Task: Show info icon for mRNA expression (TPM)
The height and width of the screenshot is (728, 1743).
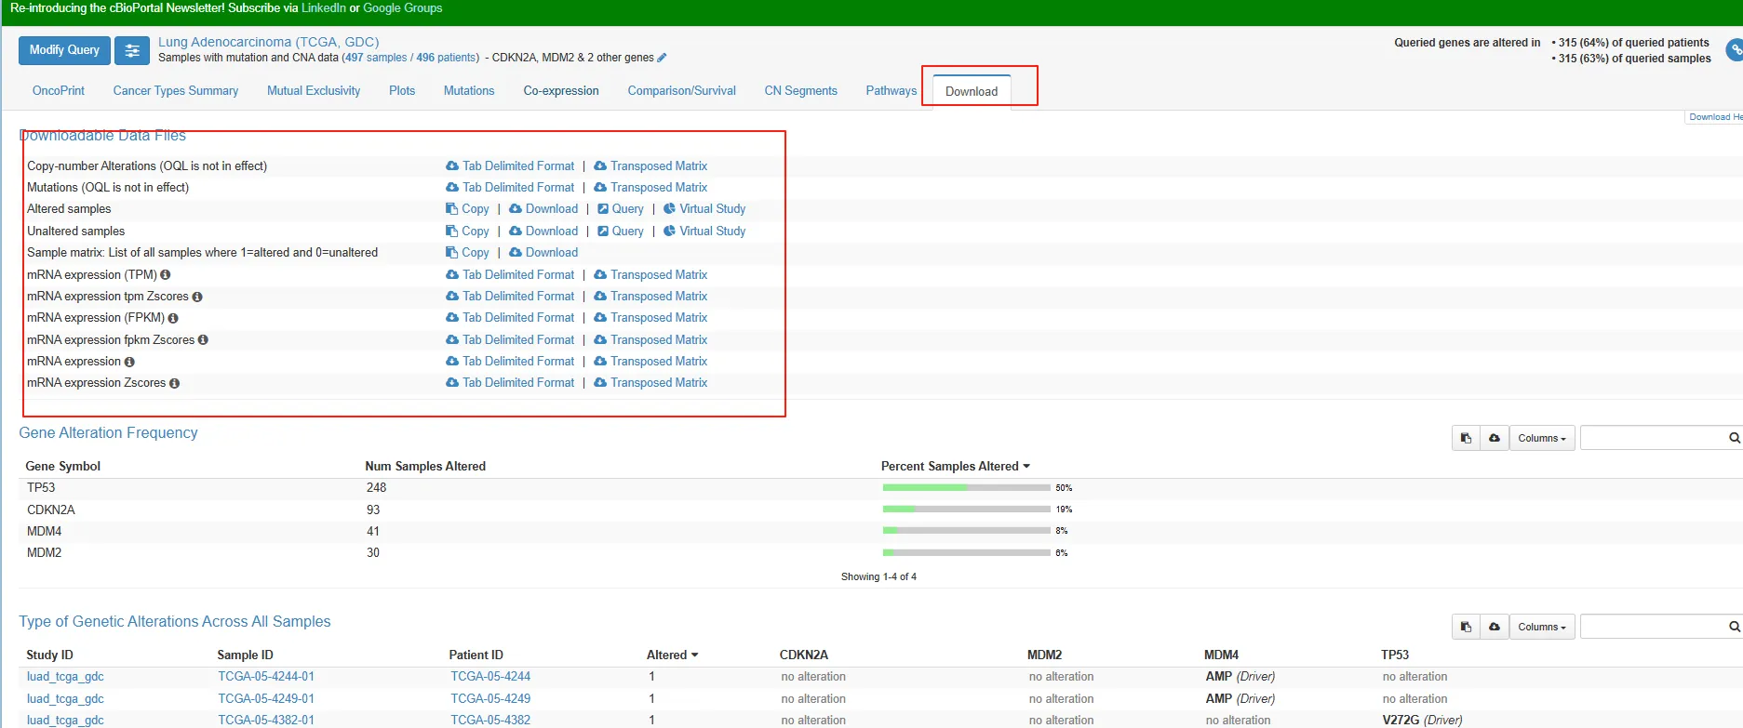Action: click(x=166, y=275)
